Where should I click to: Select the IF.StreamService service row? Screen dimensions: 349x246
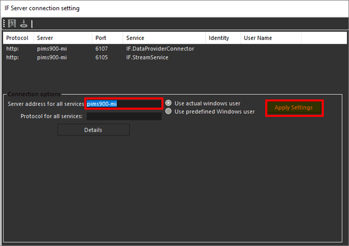pyautogui.click(x=175, y=57)
